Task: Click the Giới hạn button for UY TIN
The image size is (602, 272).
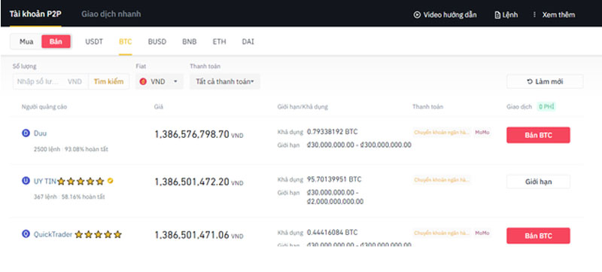Action: [x=538, y=182]
